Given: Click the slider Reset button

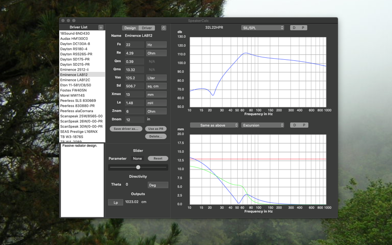Looking at the screenshot, I should click(158, 158).
